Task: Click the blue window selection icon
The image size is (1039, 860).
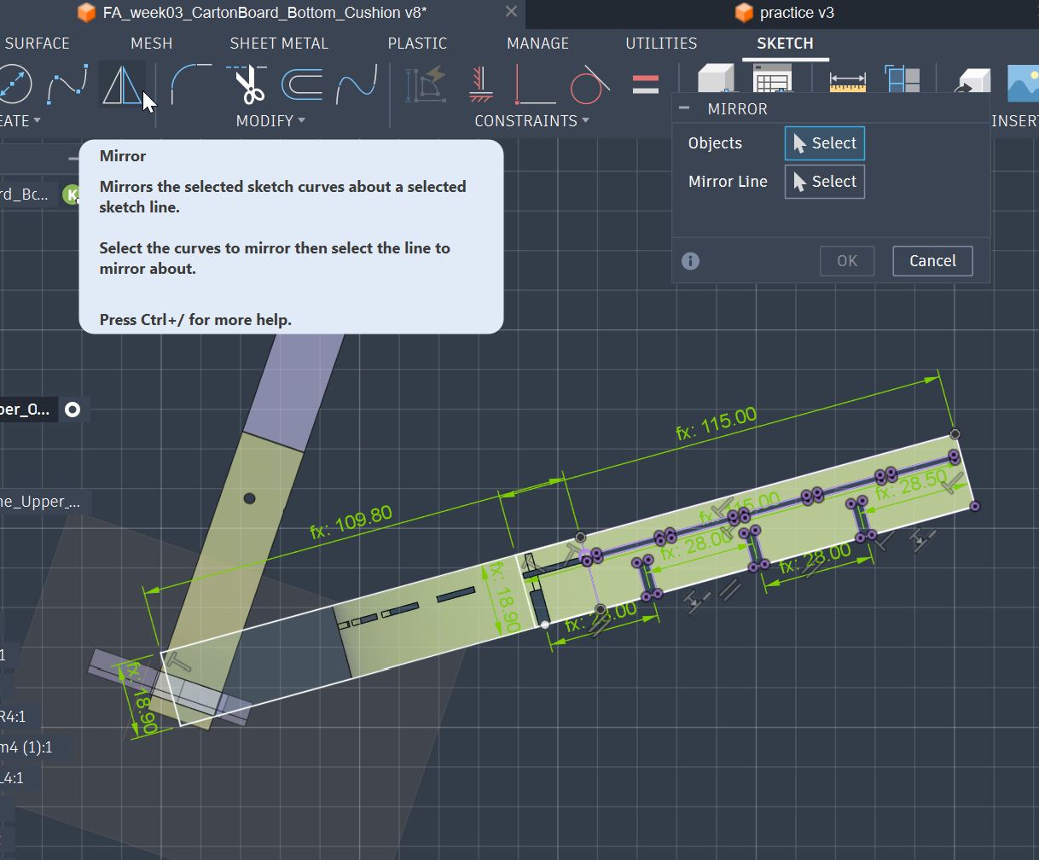Action: tap(903, 79)
